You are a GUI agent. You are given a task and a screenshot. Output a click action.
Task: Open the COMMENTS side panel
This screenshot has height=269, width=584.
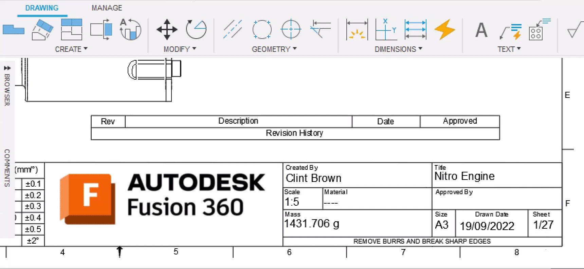click(7, 168)
